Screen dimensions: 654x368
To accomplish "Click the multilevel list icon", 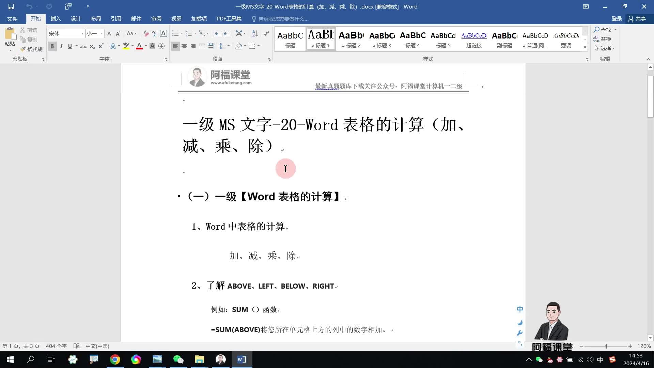I will click(x=202, y=33).
